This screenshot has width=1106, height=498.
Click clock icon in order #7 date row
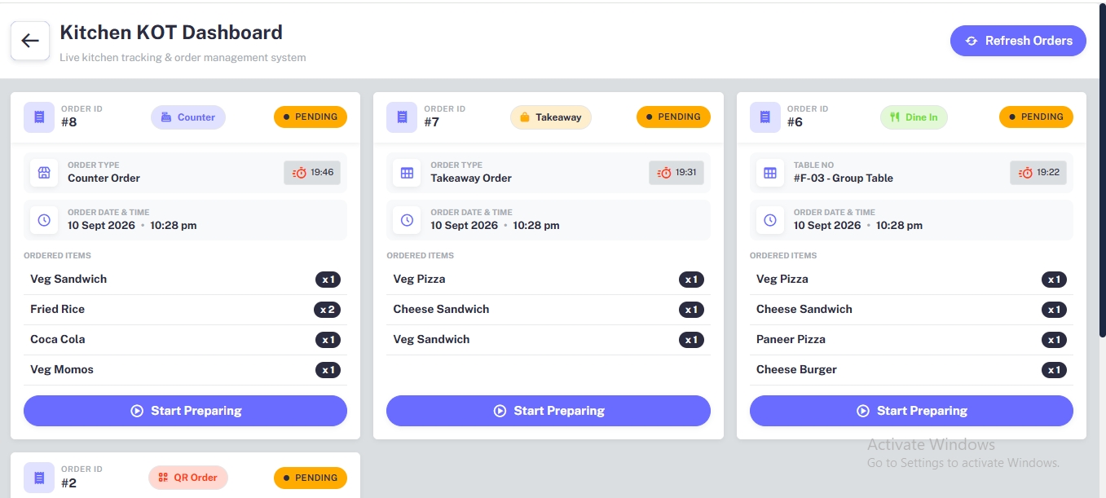(x=407, y=220)
